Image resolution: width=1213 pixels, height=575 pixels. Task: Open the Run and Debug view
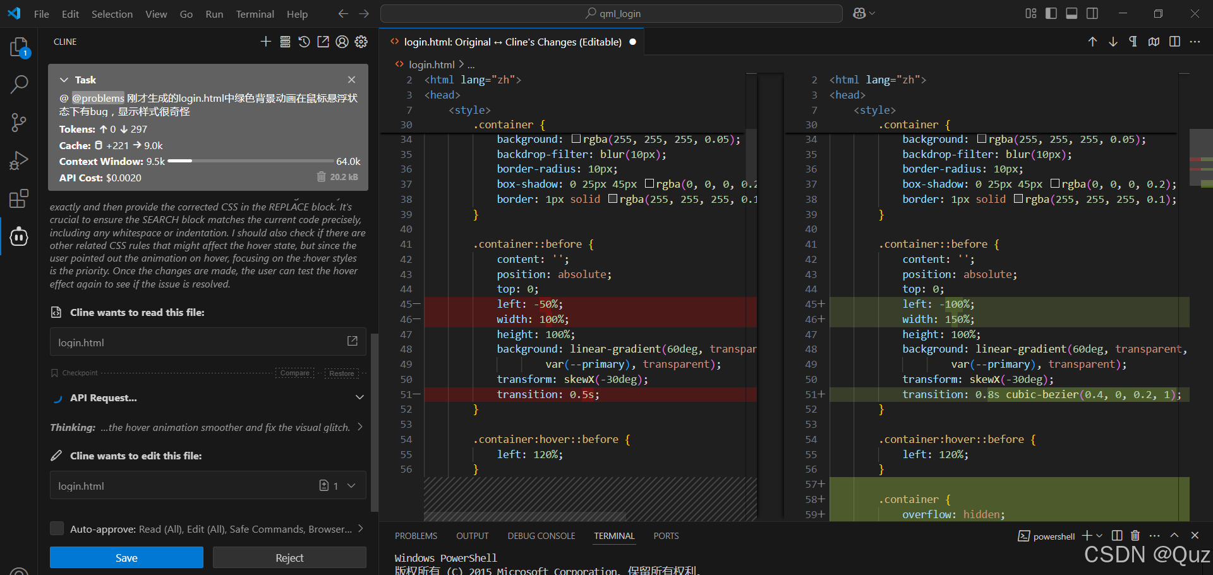tap(19, 160)
